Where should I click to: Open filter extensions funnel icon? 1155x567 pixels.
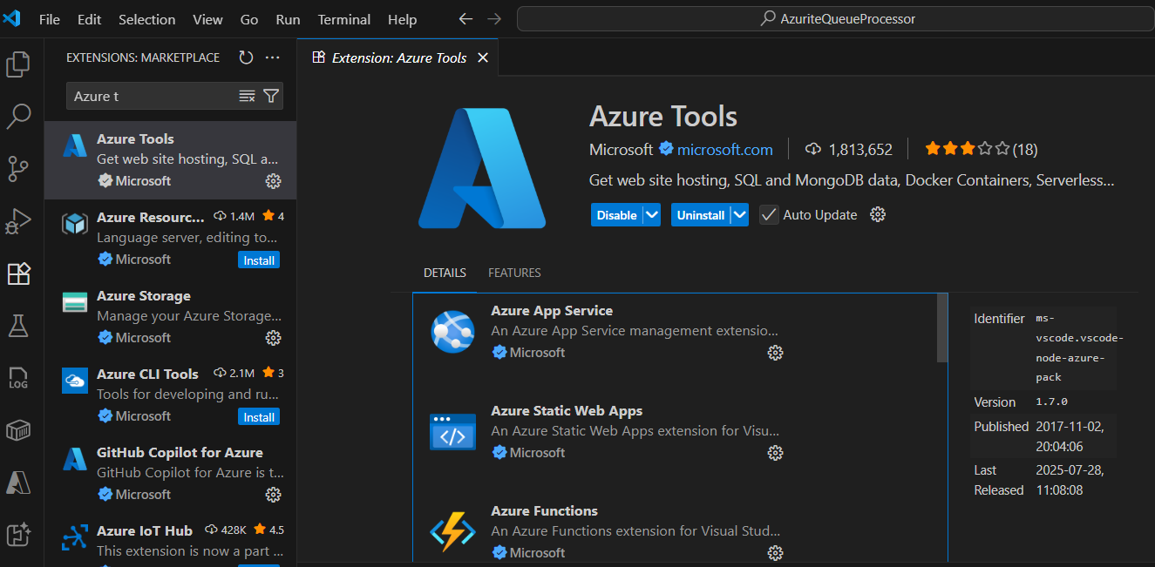[x=271, y=96]
